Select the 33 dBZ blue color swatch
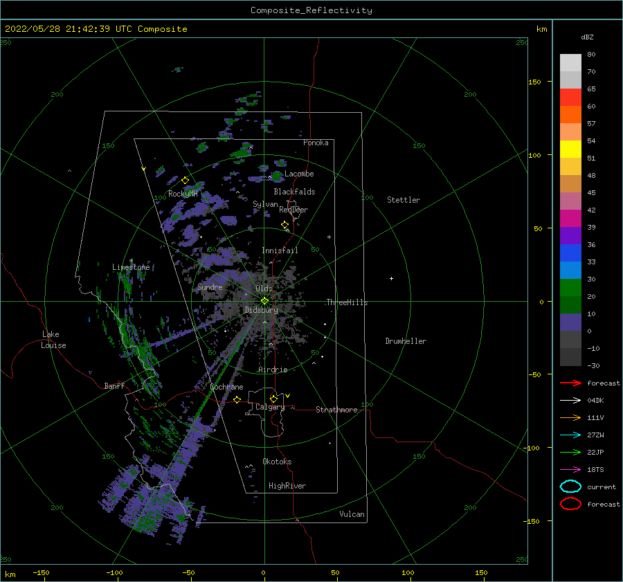Screen dimensions: 623x582 pyautogui.click(x=570, y=253)
